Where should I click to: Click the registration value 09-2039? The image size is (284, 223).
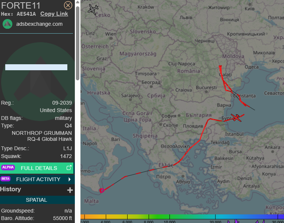[x=62, y=103]
